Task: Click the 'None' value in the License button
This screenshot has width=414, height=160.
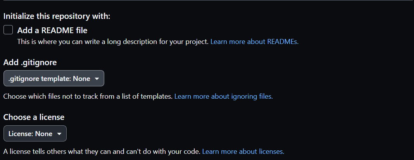Action: point(43,134)
